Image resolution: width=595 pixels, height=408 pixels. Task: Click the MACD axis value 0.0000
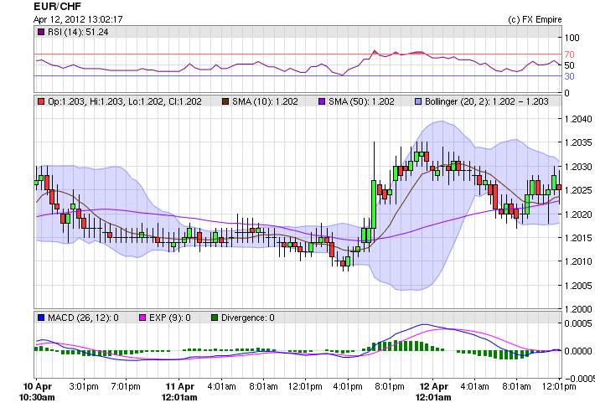(578, 351)
